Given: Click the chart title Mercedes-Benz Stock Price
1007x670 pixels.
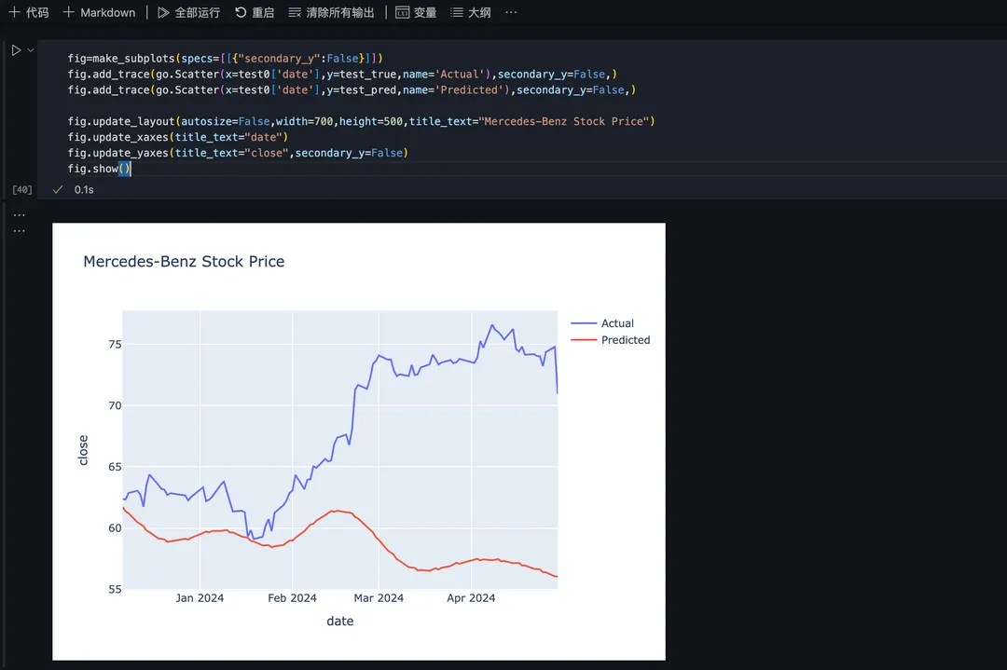Looking at the screenshot, I should [184, 261].
